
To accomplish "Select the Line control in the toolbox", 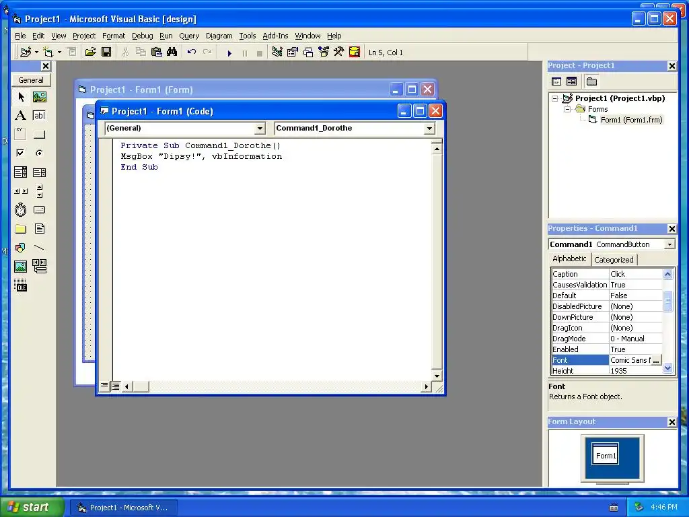I will coord(40,248).
